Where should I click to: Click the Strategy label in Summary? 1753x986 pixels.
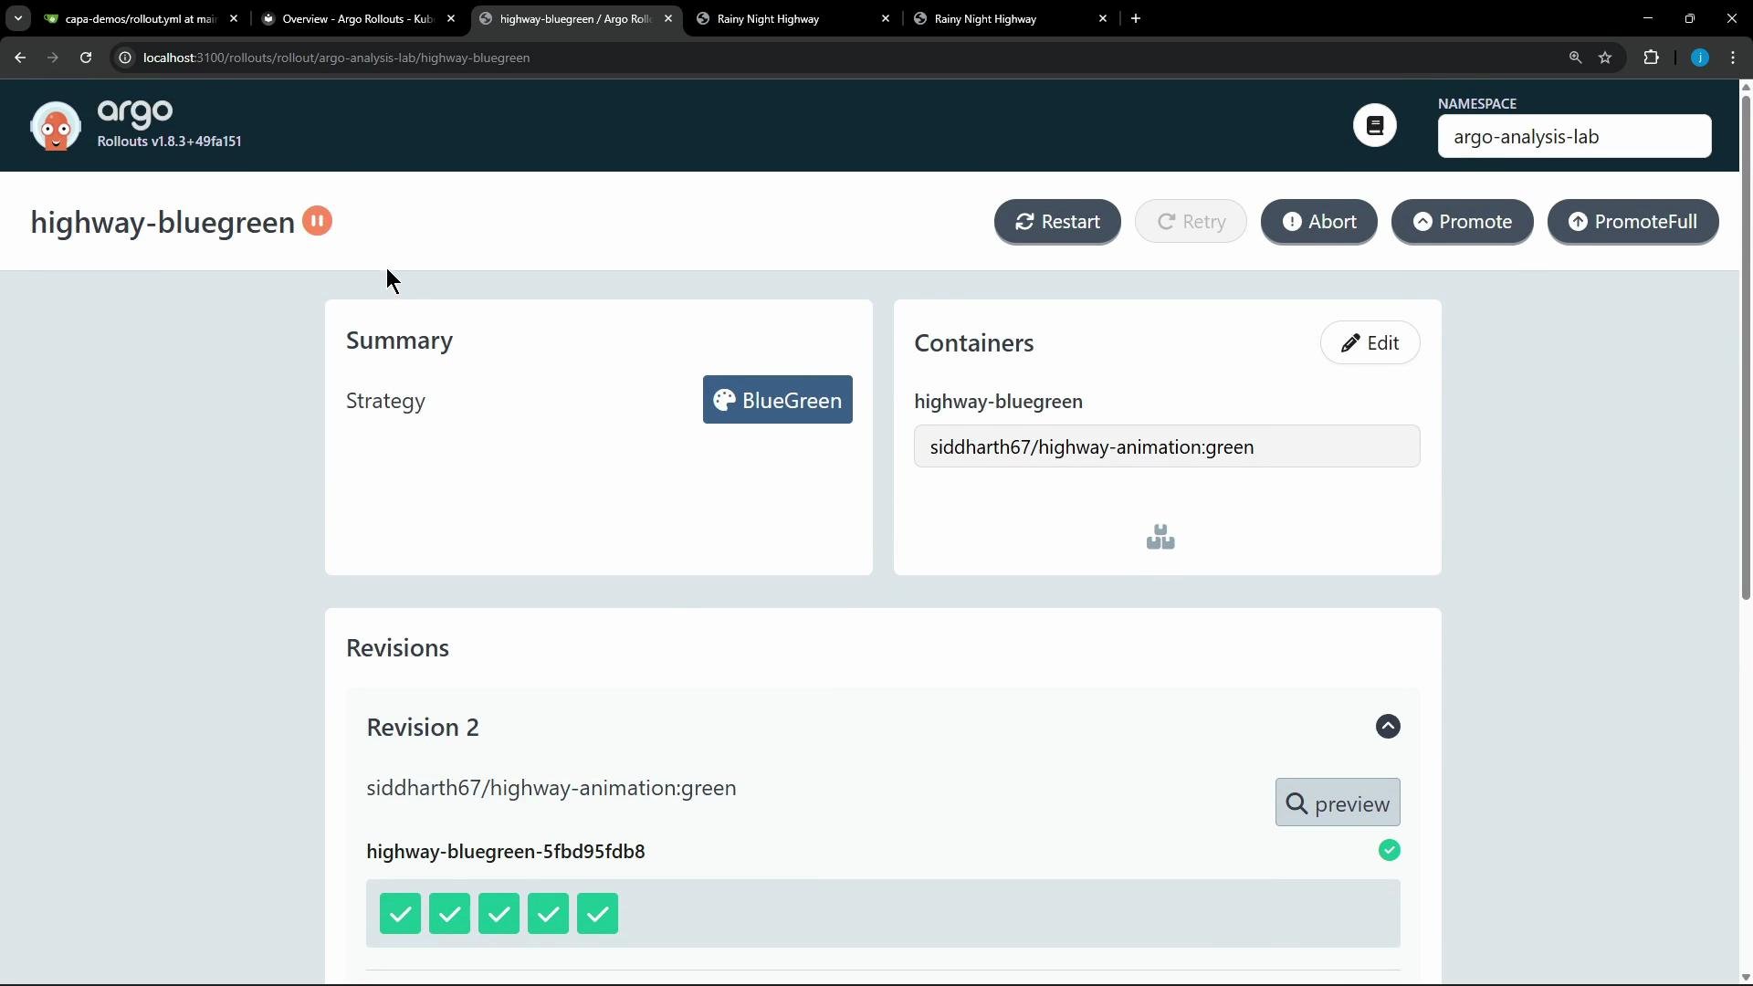(x=385, y=401)
